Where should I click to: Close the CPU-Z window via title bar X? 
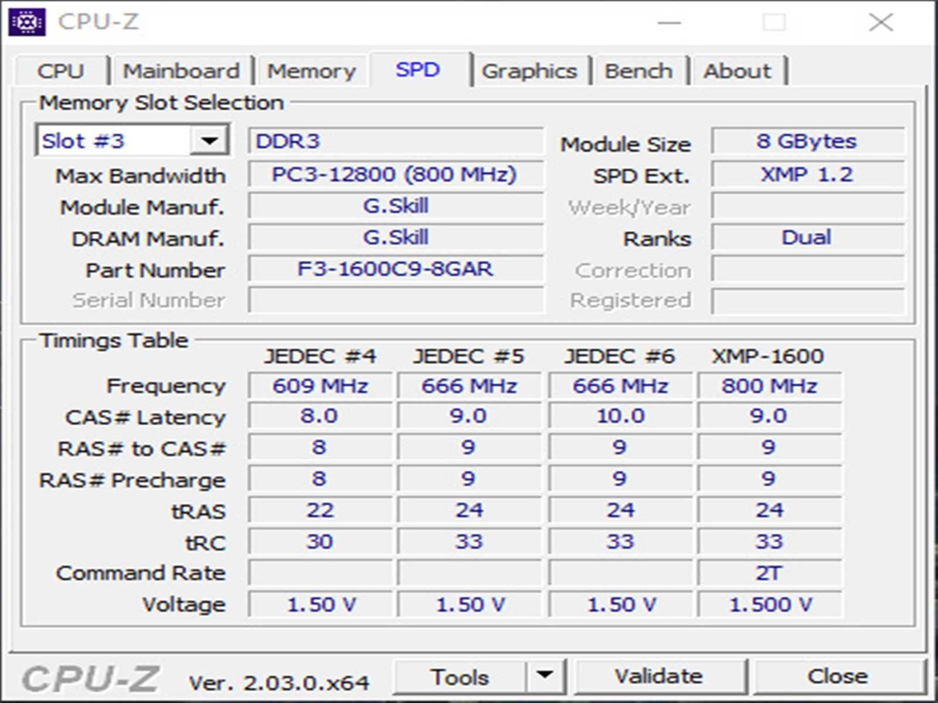881,22
